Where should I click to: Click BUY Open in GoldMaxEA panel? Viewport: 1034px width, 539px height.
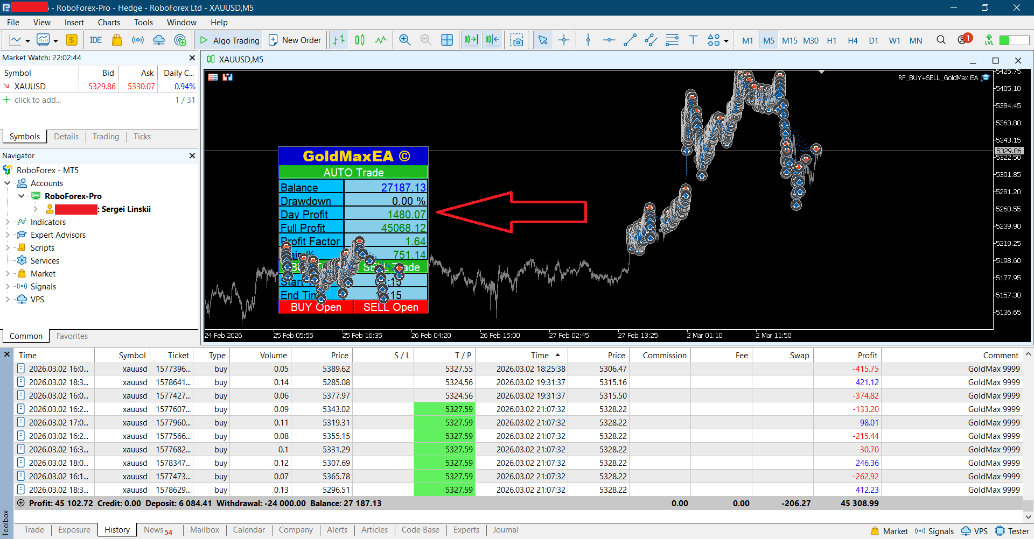(316, 307)
